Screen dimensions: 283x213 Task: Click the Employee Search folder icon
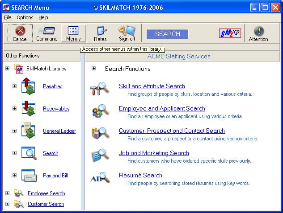19,193
